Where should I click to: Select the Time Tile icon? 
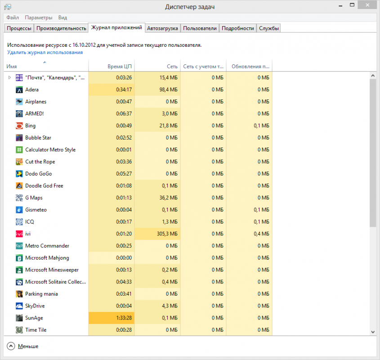pyautogui.click(x=19, y=330)
